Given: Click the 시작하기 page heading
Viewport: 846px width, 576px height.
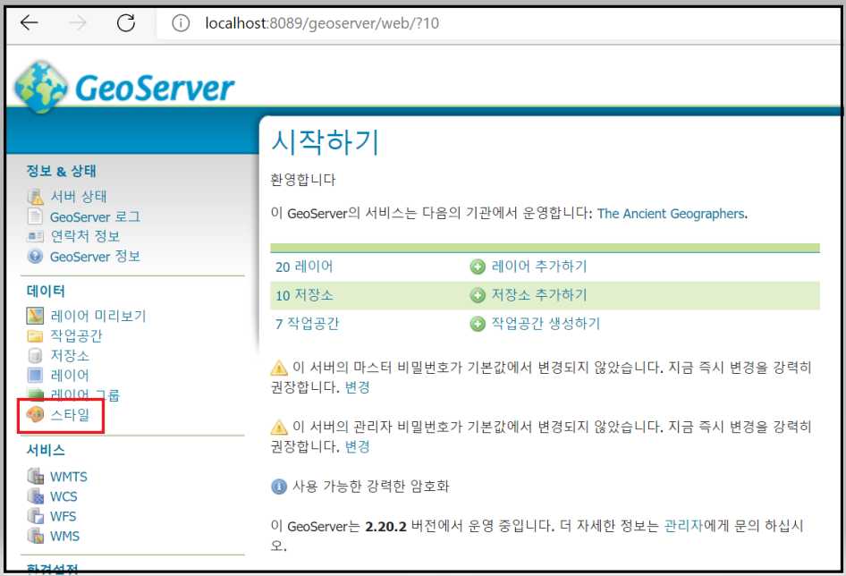Looking at the screenshot, I should [x=326, y=142].
